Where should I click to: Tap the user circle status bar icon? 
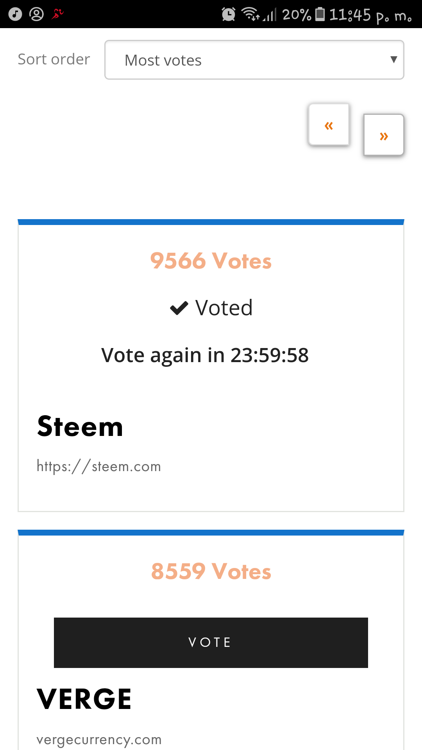(37, 14)
